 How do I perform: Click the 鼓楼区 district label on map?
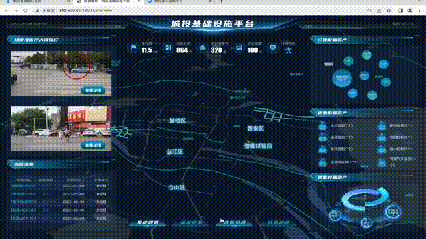178,121
